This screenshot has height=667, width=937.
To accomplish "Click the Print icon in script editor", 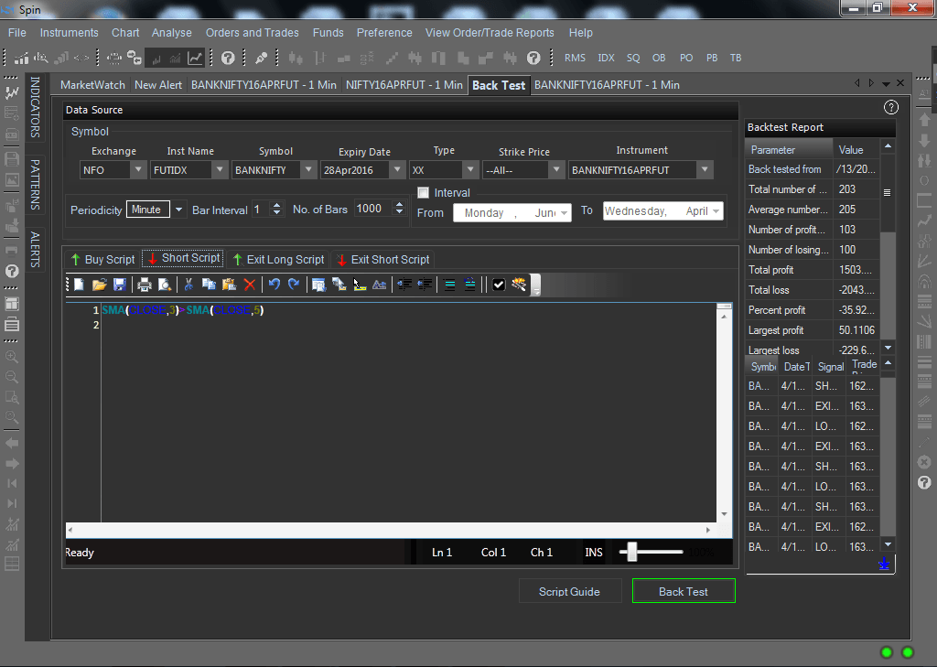I will tap(145, 285).
